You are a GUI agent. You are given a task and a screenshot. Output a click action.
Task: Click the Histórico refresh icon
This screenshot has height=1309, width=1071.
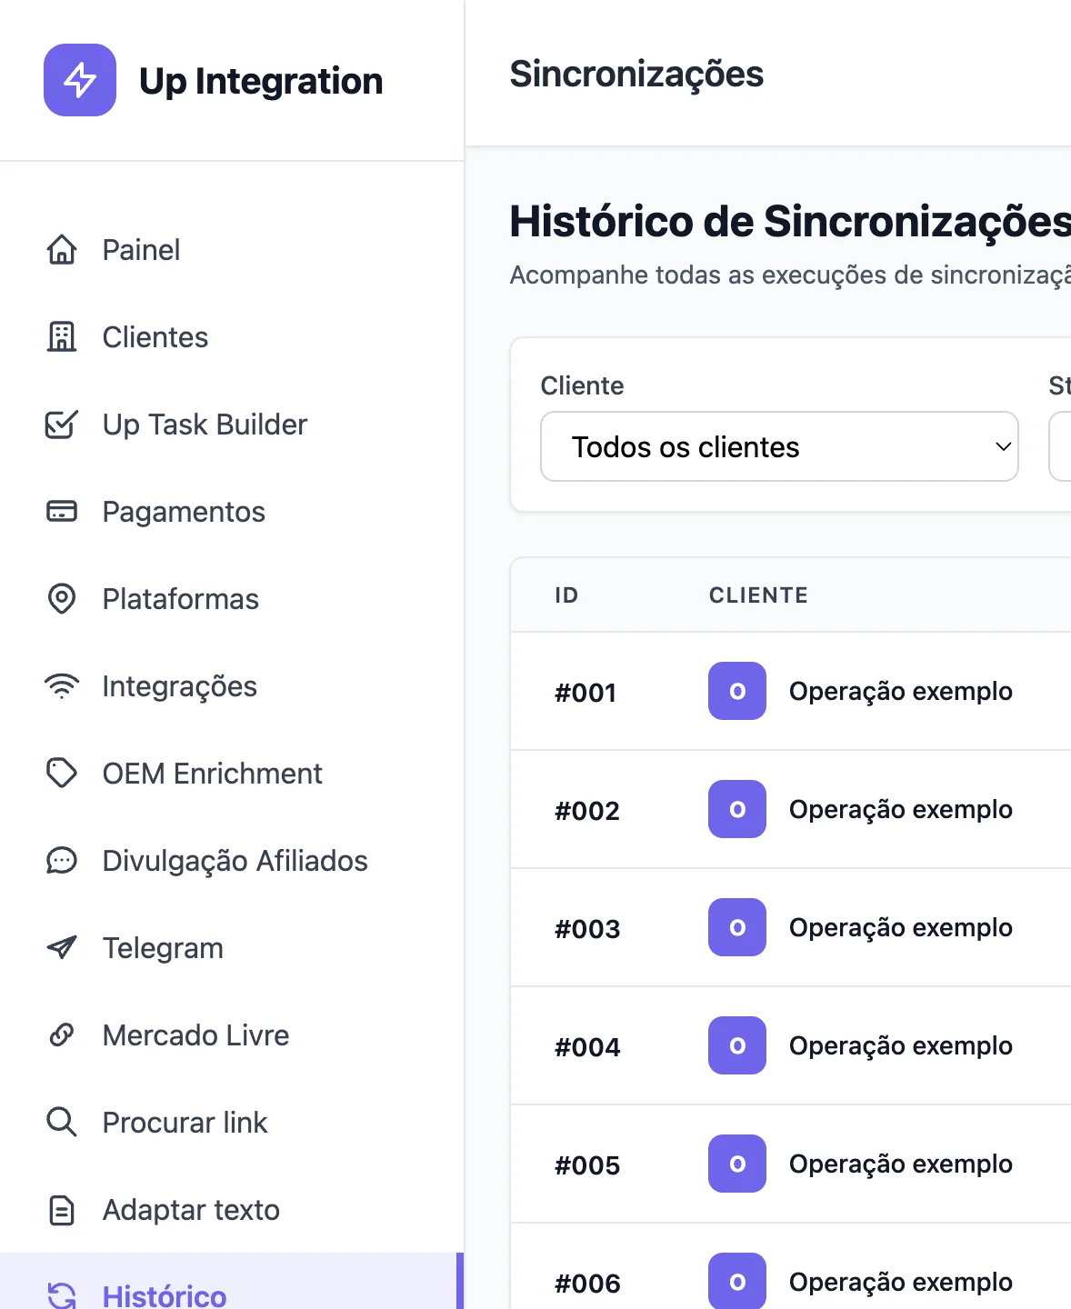(x=62, y=1295)
